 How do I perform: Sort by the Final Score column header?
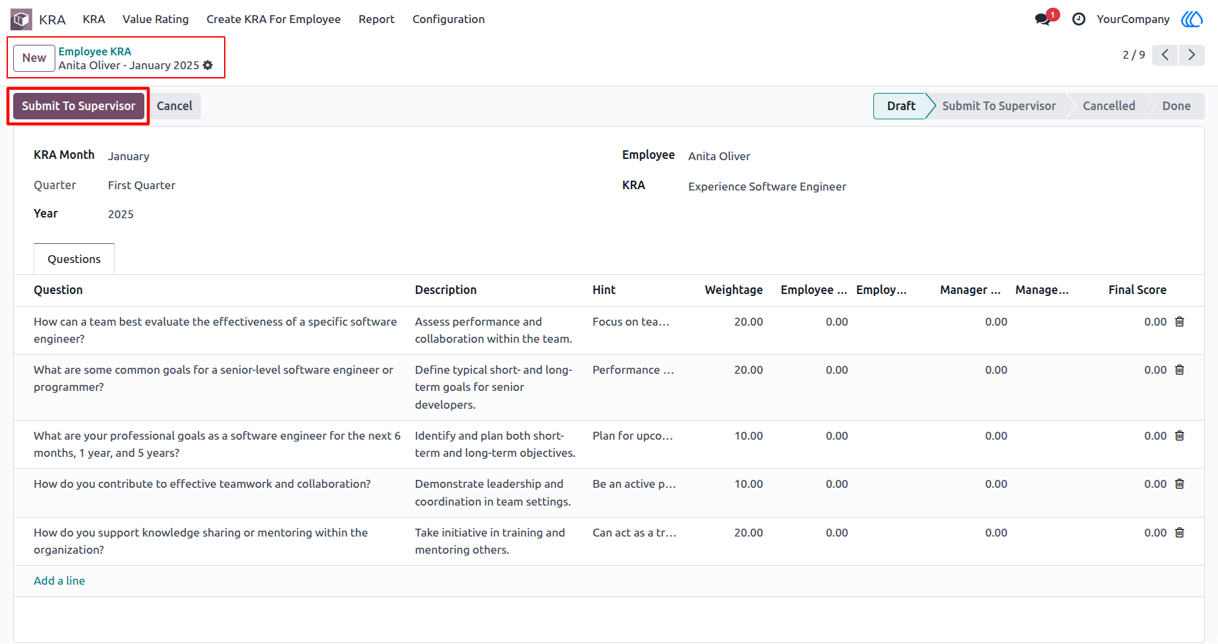[1137, 290]
